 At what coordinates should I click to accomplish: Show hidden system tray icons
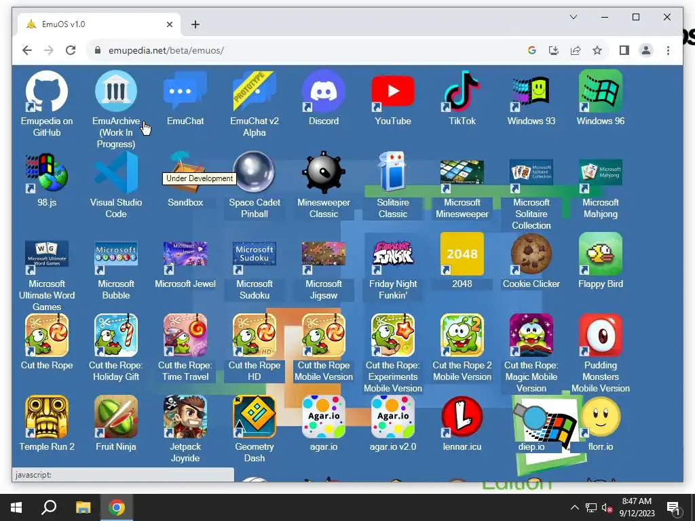[x=574, y=507]
